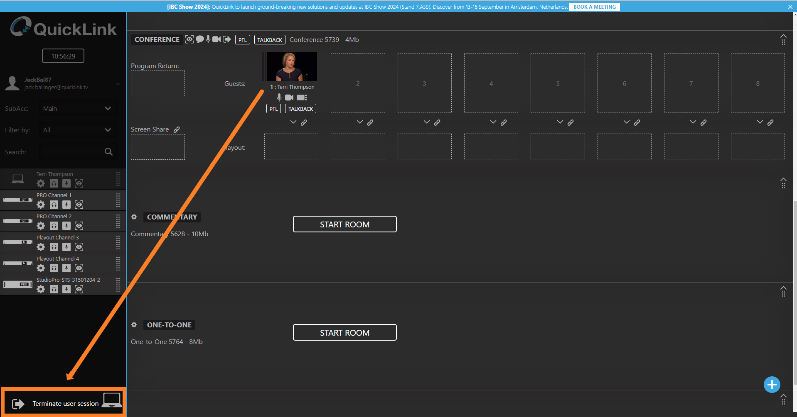This screenshot has height=417, width=797.
Task: Click headphones icon on Playout Channel 3
Action: click(54, 247)
